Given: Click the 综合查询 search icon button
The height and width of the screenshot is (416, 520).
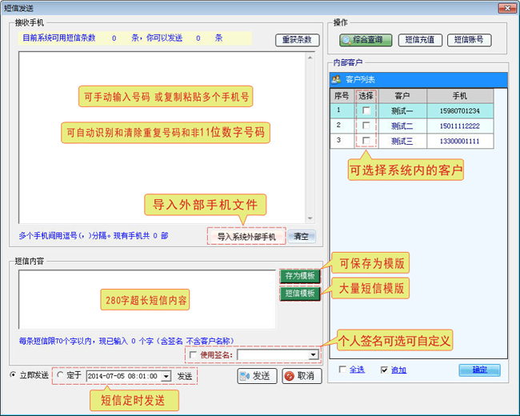Looking at the screenshot, I should coord(365,39).
